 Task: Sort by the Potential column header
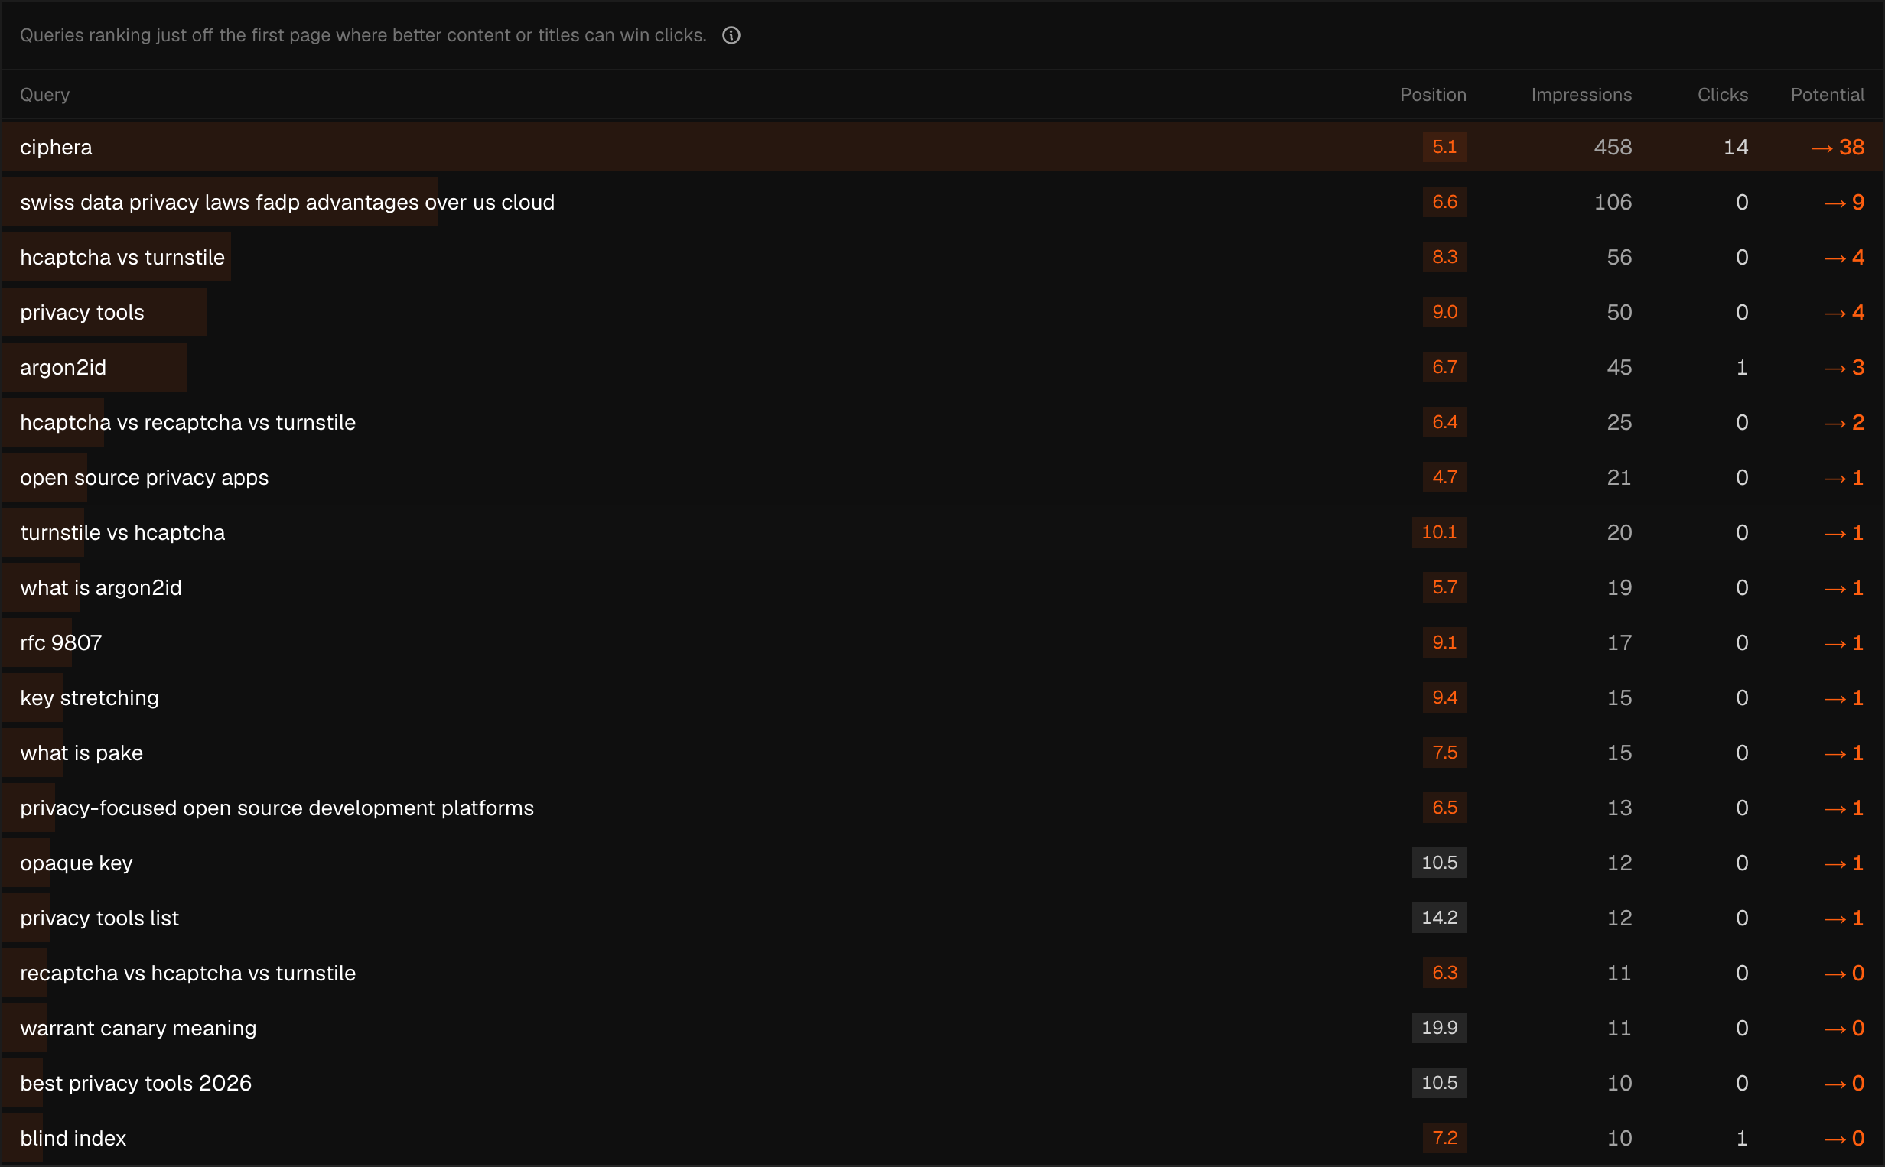click(1827, 95)
